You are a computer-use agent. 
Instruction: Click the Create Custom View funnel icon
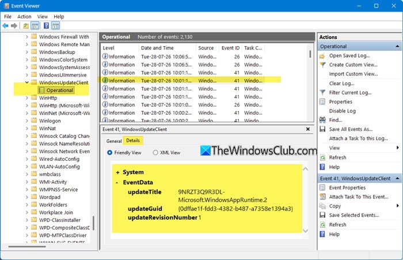(x=322, y=65)
